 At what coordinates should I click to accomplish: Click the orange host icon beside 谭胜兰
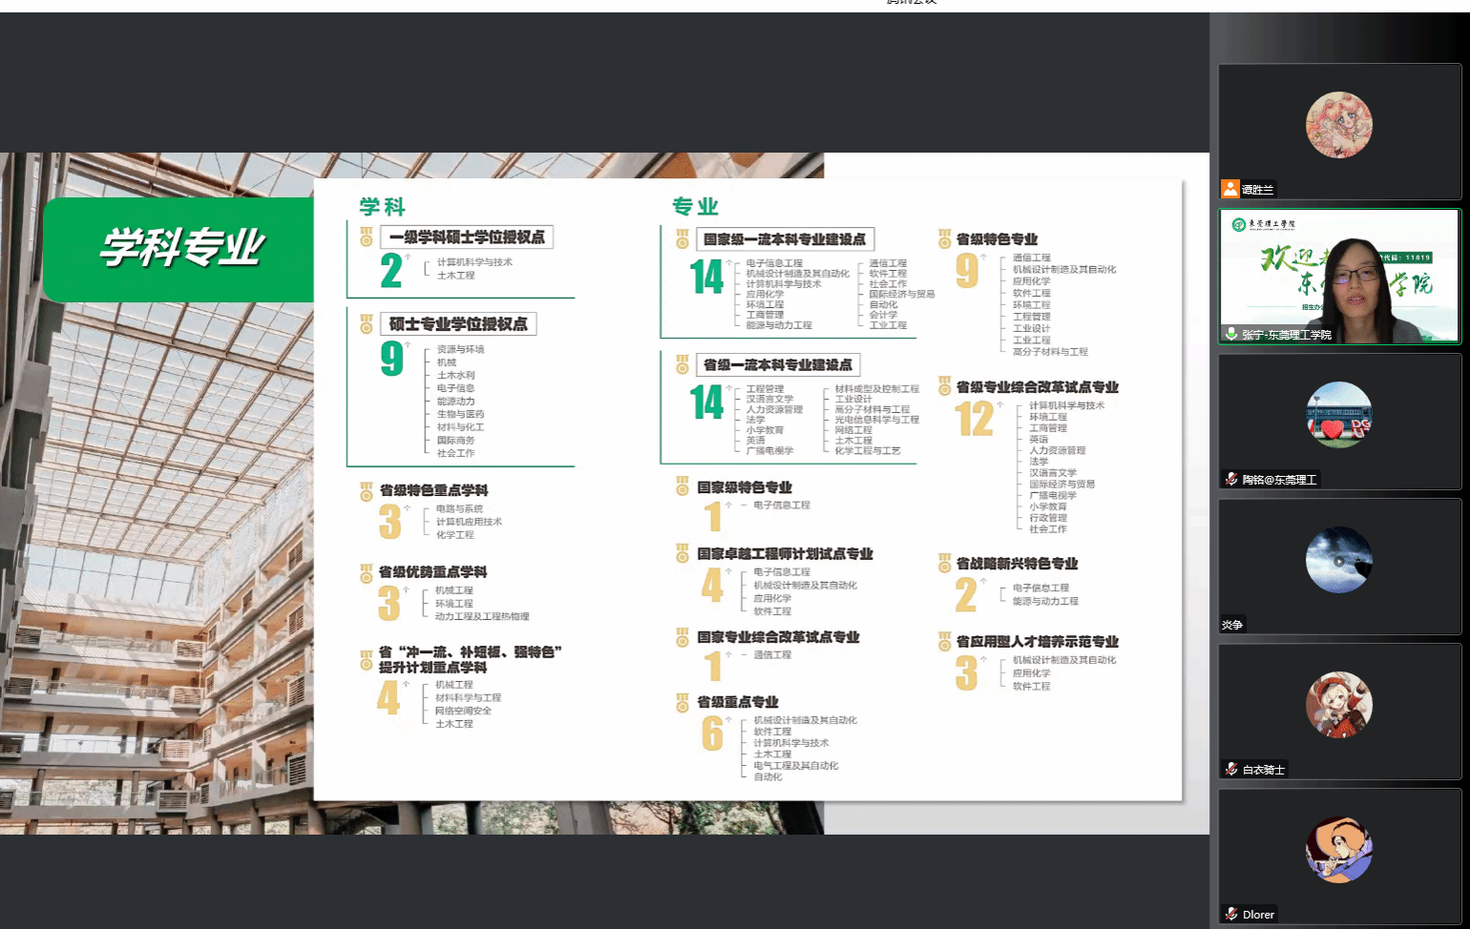pyautogui.click(x=1230, y=189)
